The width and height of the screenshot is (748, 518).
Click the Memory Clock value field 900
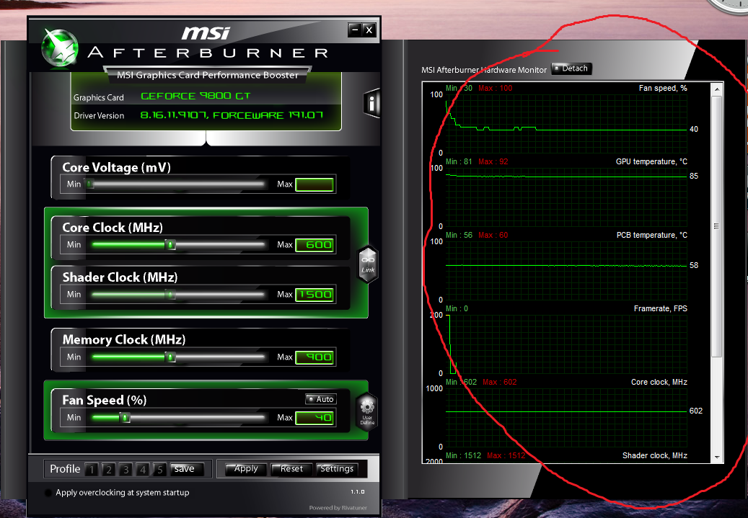(314, 357)
